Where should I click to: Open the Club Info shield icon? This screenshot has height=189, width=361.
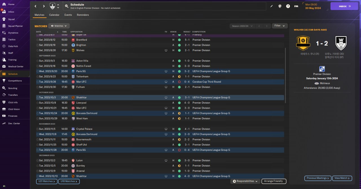pyautogui.click(x=4, y=103)
